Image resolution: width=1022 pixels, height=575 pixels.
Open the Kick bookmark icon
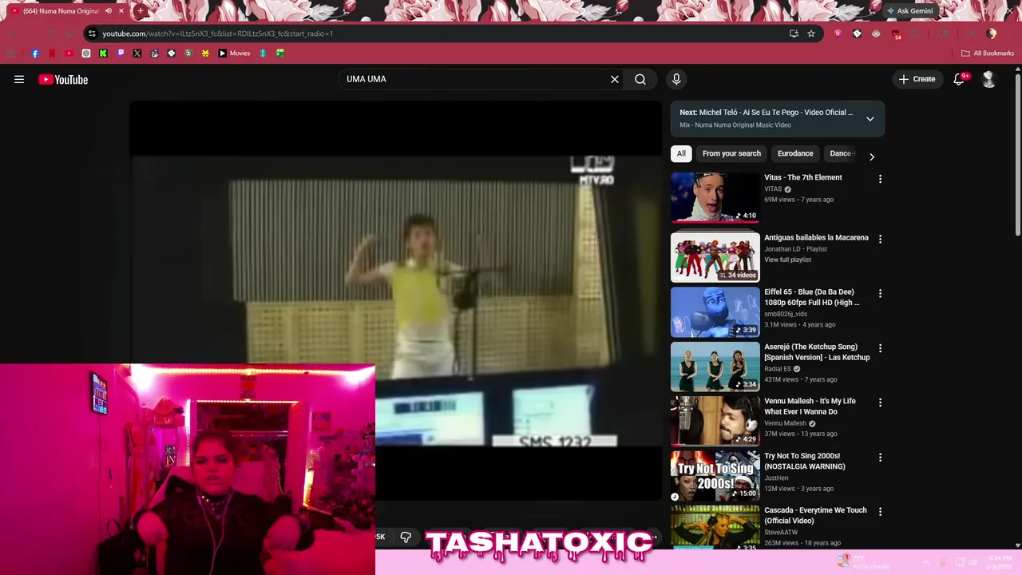103,54
